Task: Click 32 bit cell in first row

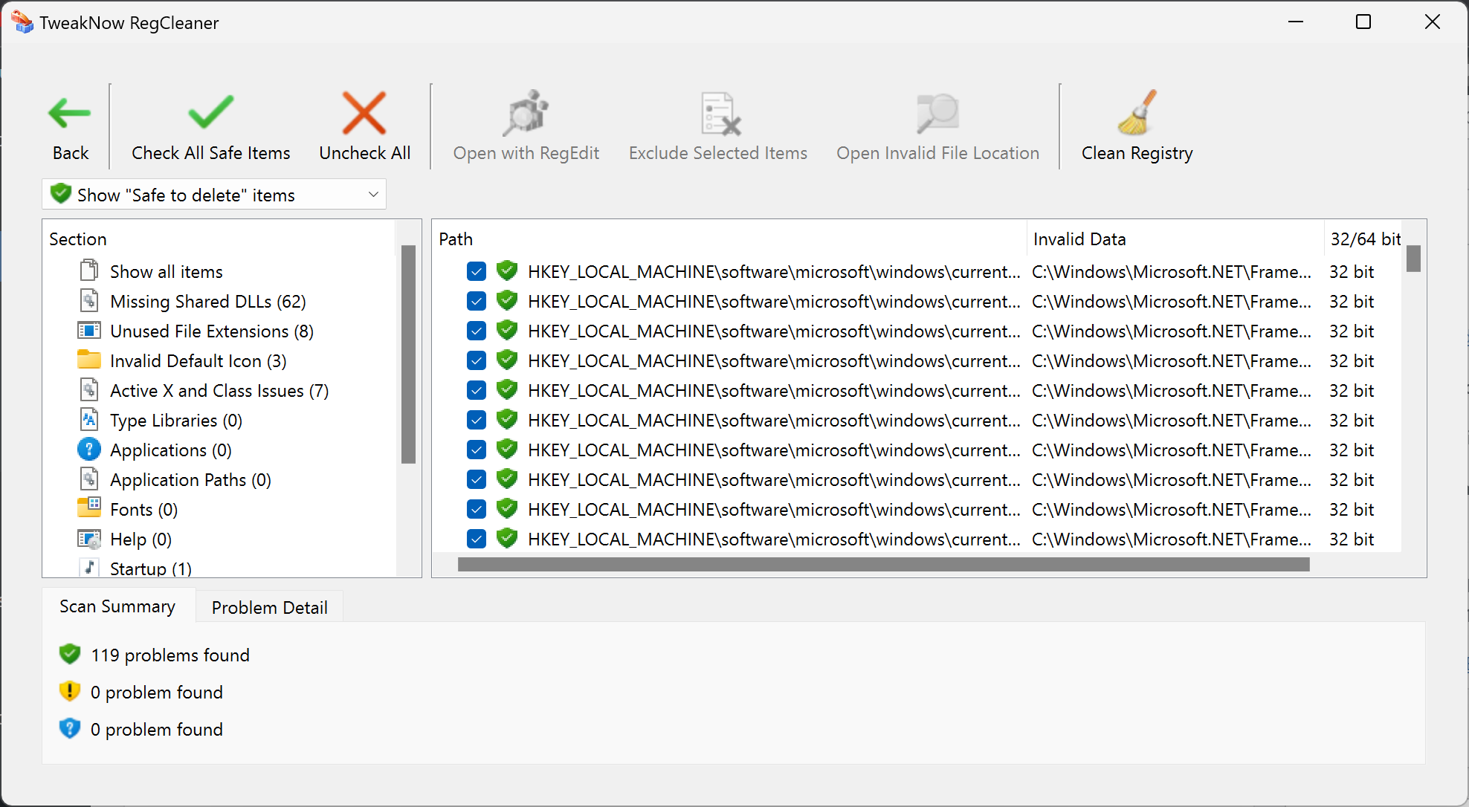Action: 1352,271
